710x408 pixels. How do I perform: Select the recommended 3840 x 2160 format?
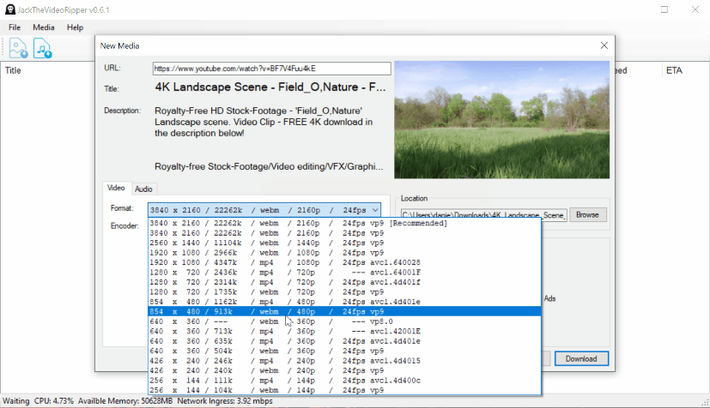pyautogui.click(x=344, y=223)
